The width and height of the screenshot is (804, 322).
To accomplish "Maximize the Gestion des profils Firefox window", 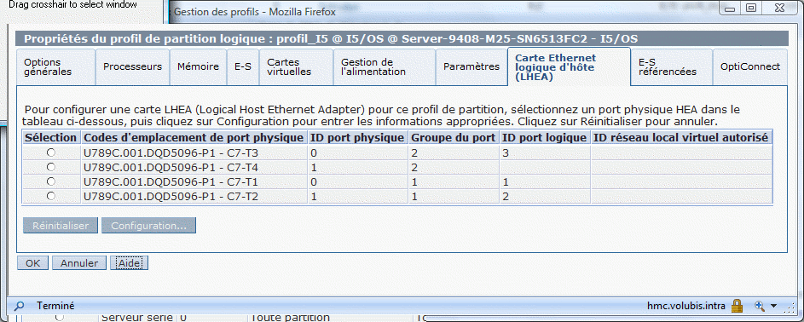I will (x=751, y=8).
